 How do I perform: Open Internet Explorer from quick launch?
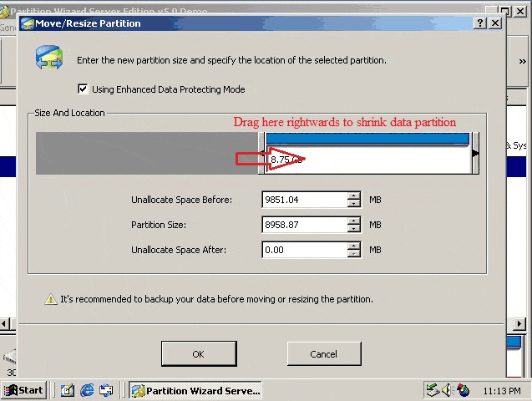pyautogui.click(x=86, y=390)
